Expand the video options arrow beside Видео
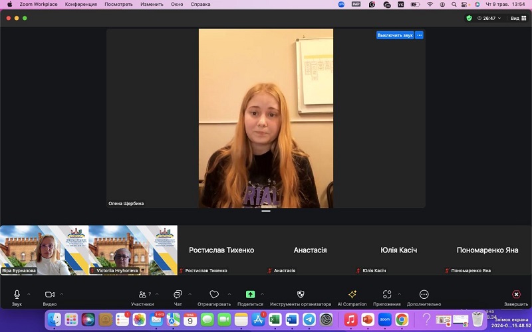532x332 pixels. click(62, 293)
